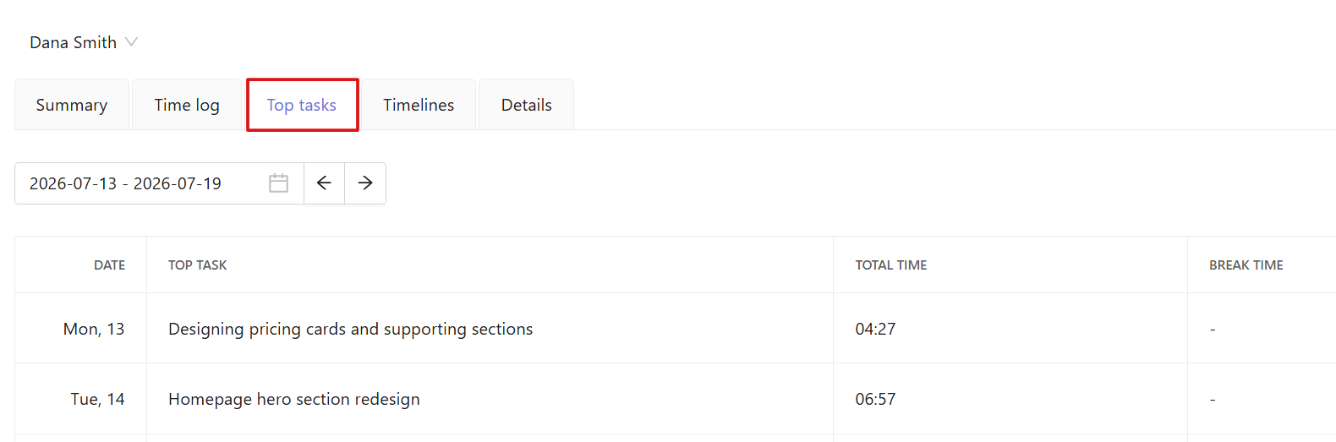Click the TOTAL TIME column header
The height and width of the screenshot is (442, 1336).
891,265
